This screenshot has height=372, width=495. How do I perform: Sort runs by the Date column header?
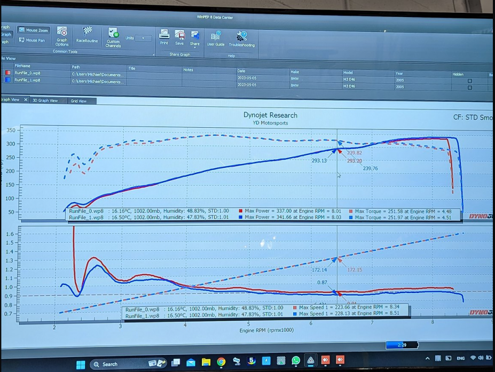pos(241,71)
